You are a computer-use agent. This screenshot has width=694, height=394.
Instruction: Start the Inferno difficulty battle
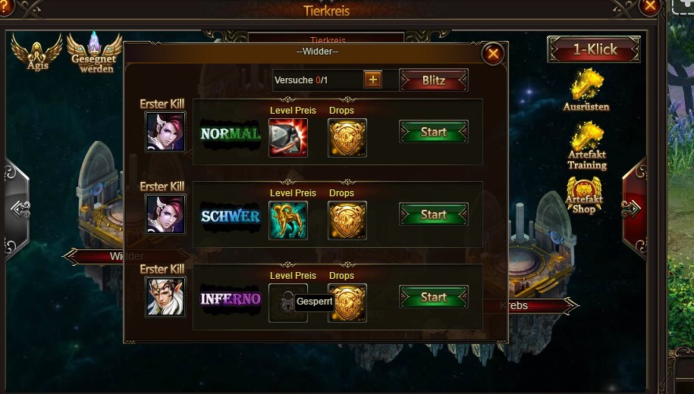(434, 297)
